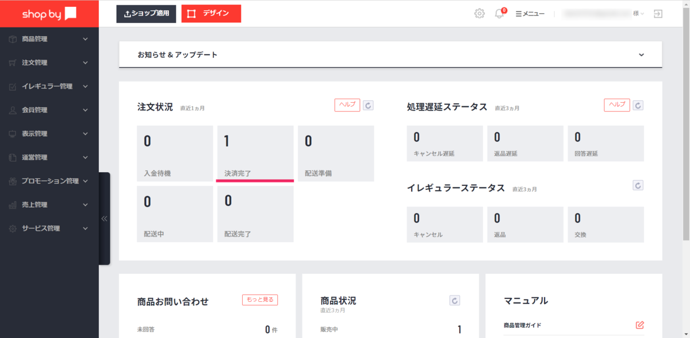690x338 pixels.
Task: Open the settings gear icon
Action: coord(480,14)
